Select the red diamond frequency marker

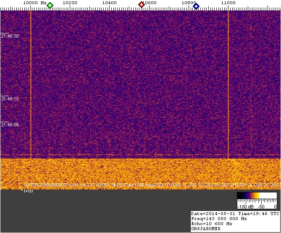[x=142, y=5]
